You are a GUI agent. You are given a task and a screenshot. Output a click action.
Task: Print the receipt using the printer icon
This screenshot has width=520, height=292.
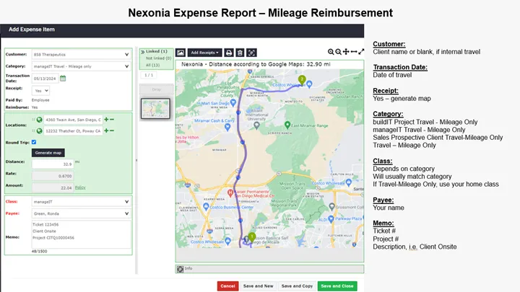229,53
